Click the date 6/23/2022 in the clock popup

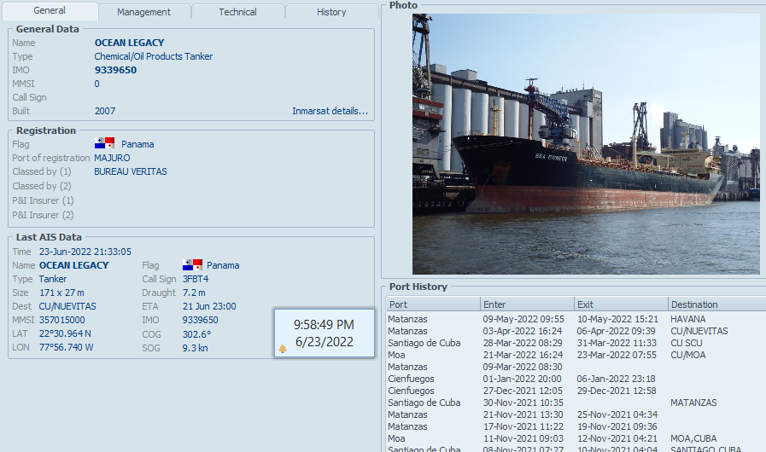(x=324, y=342)
